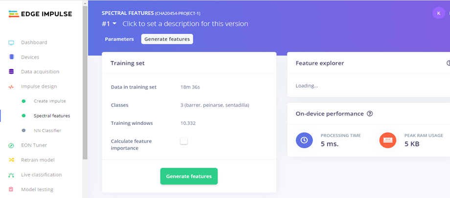Click the Impulse design pulse icon
The height and width of the screenshot is (198, 450).
point(11,87)
